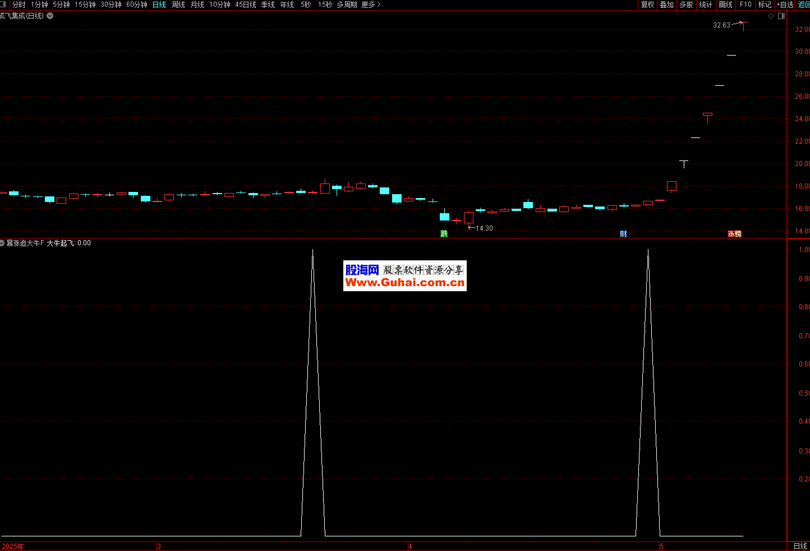Select the 30分钟 period

point(111,4)
